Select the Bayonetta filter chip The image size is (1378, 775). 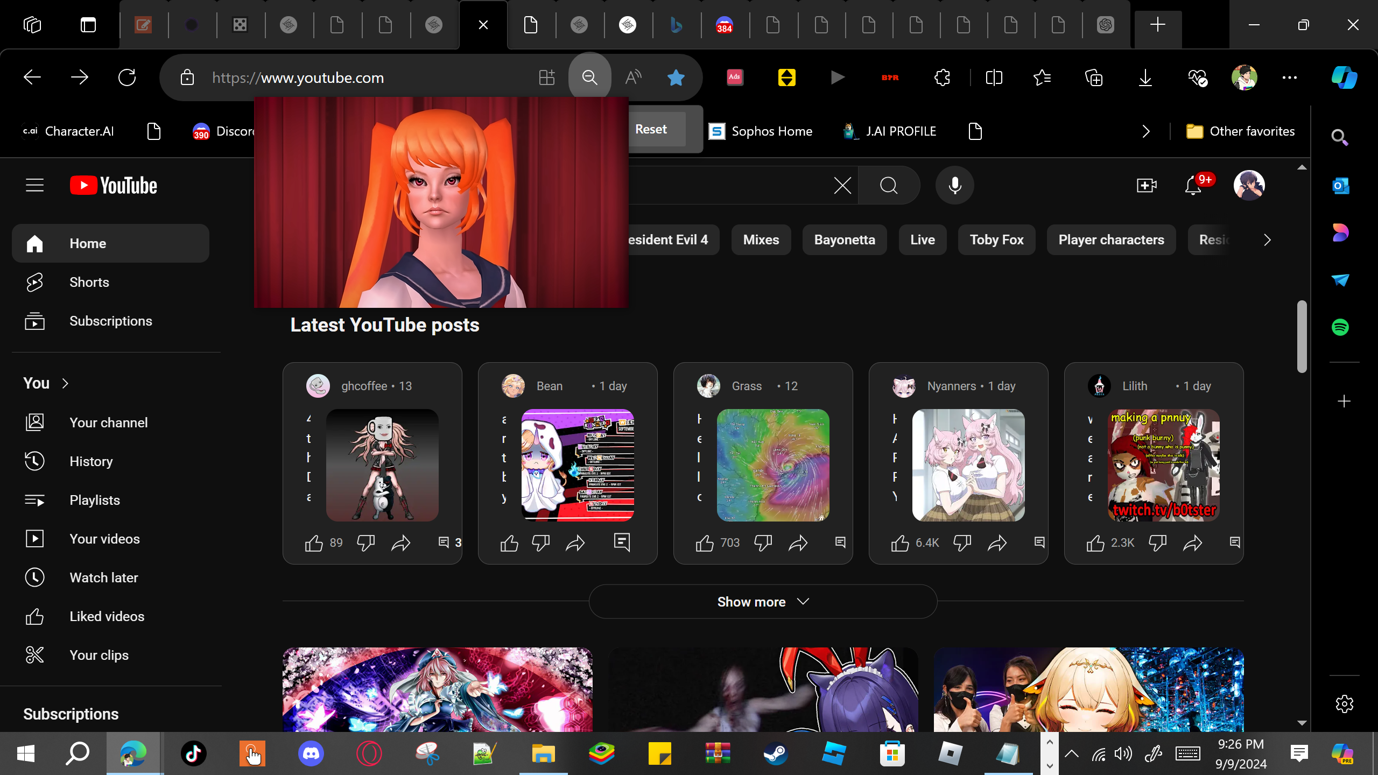pyautogui.click(x=844, y=240)
